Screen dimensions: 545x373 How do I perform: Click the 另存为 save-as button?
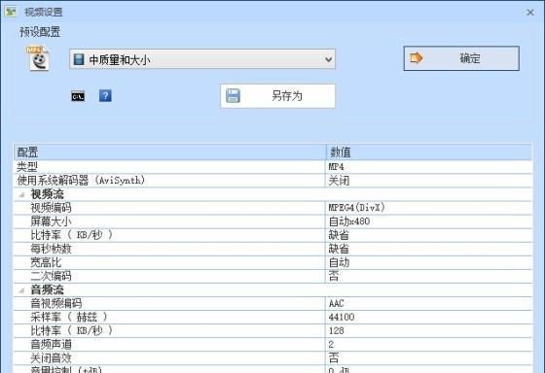(x=277, y=96)
